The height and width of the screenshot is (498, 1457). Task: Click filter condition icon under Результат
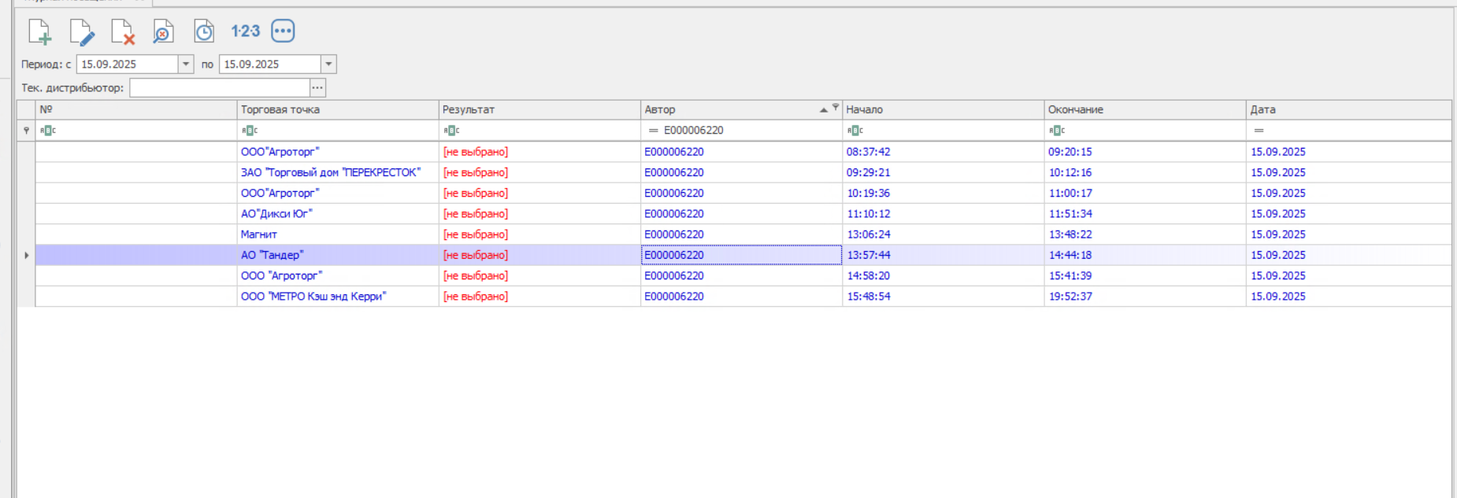coord(451,131)
